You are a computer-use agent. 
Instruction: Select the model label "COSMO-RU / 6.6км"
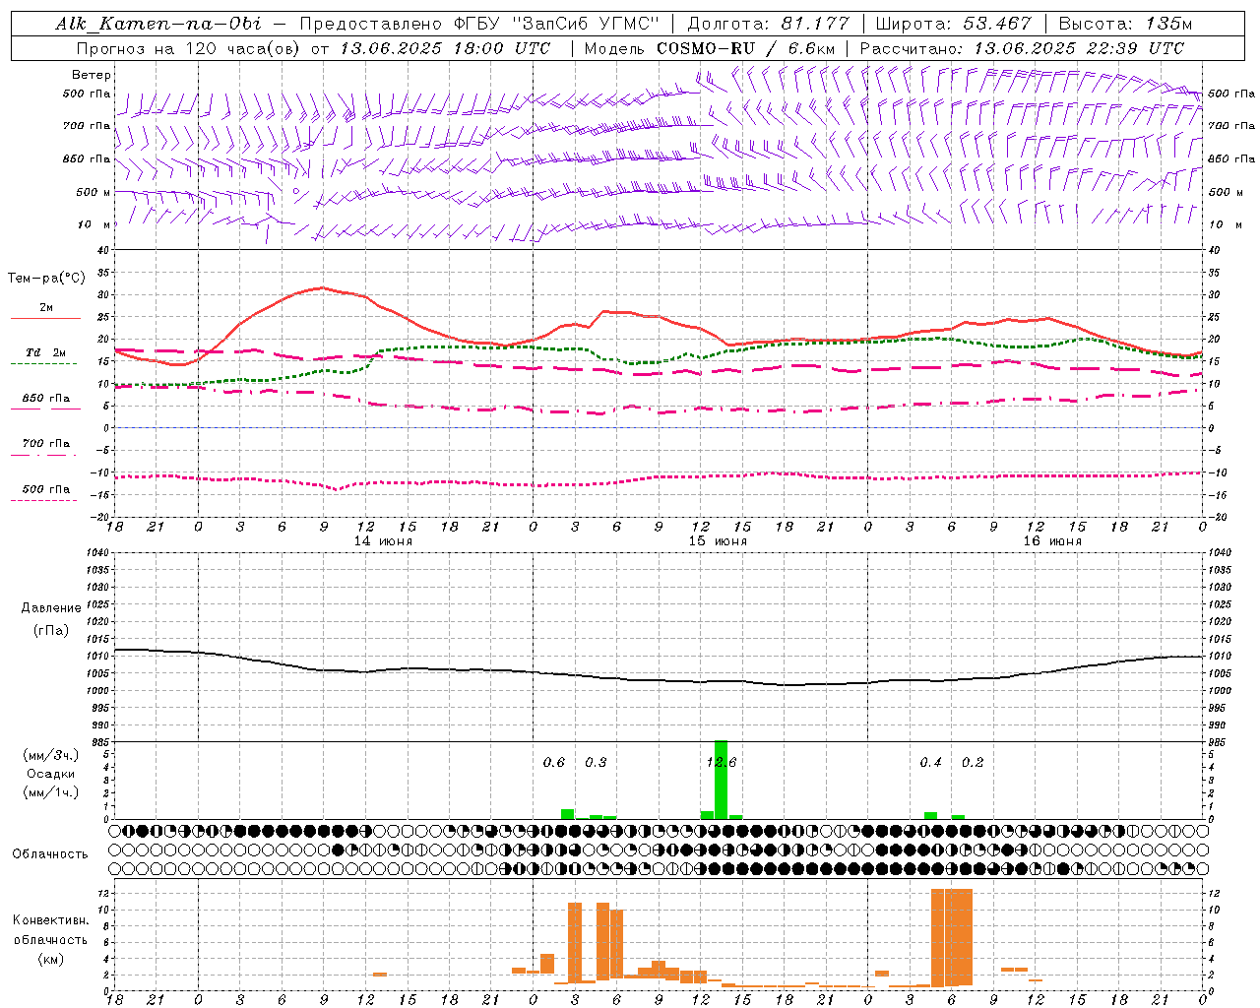[747, 48]
